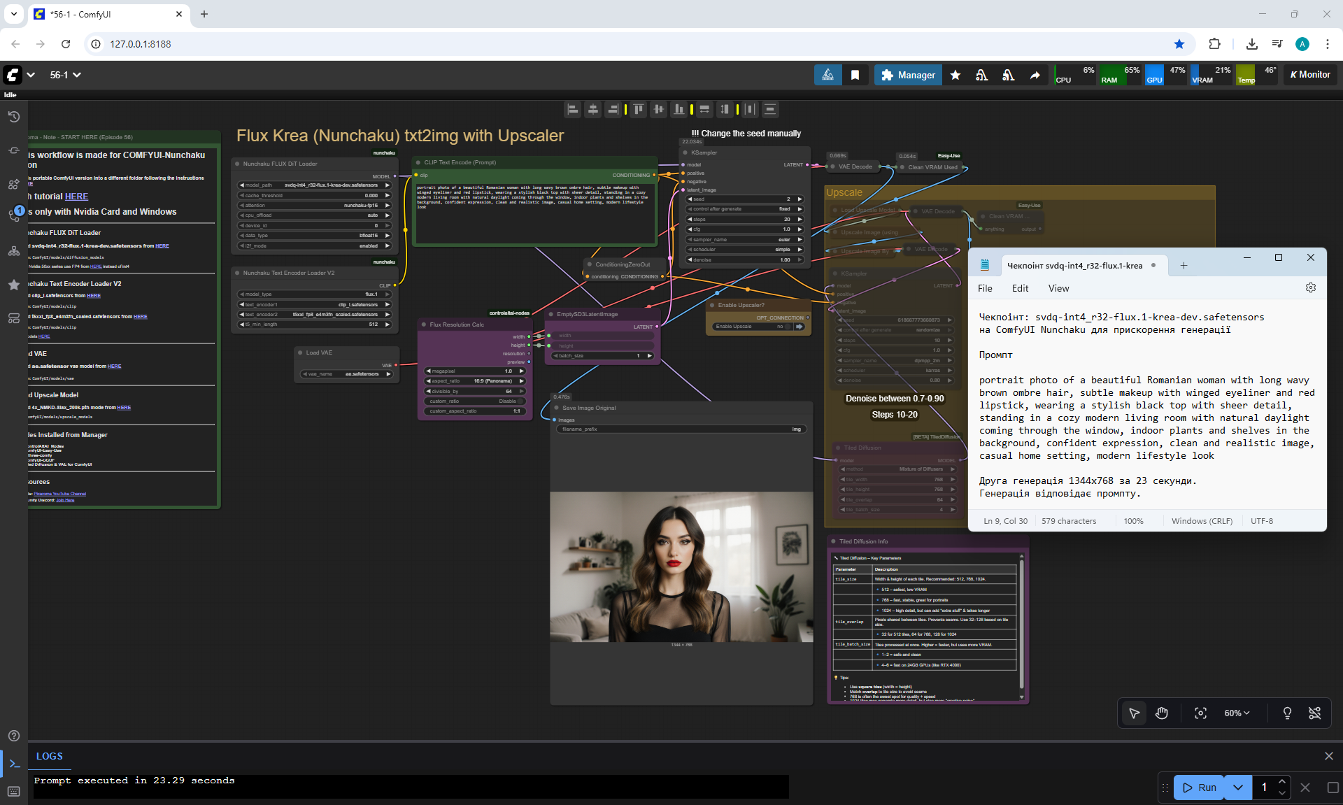Expand the Run button options arrow
This screenshot has width=1343, height=805.
[1237, 788]
